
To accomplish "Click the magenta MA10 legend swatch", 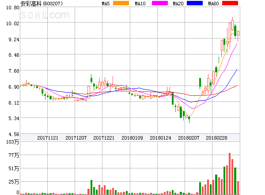I will click(160, 3).
